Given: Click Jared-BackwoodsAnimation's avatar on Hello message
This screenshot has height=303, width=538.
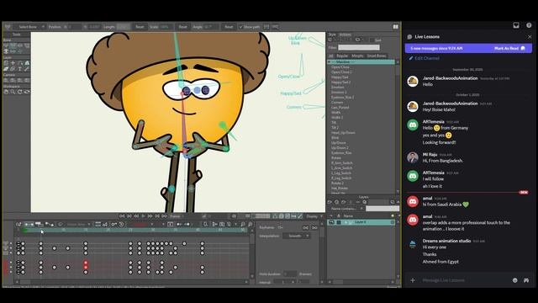Looking at the screenshot, I should pos(413,81).
